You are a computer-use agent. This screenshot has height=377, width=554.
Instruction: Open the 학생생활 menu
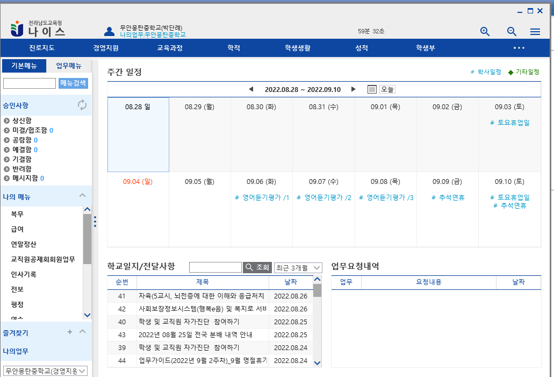298,48
